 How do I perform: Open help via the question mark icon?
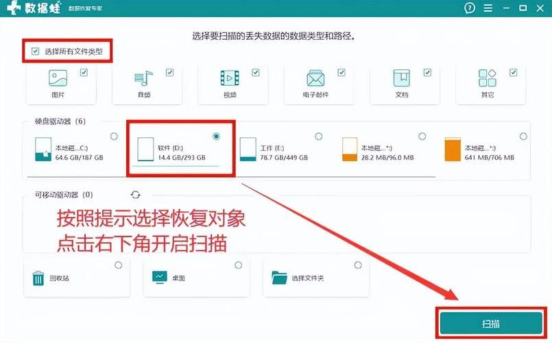pyautogui.click(x=470, y=8)
